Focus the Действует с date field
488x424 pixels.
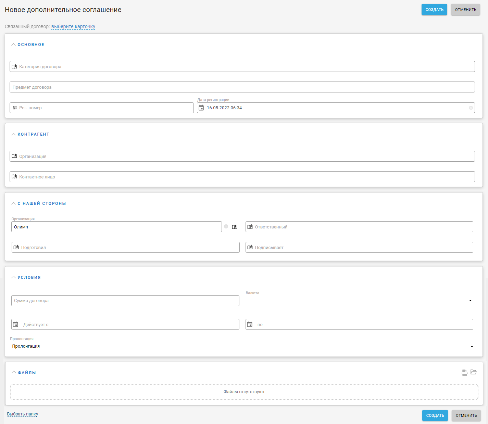(125, 324)
